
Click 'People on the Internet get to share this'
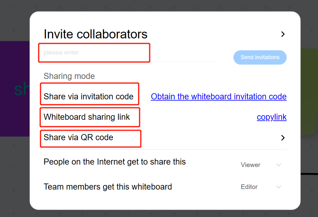(115, 162)
